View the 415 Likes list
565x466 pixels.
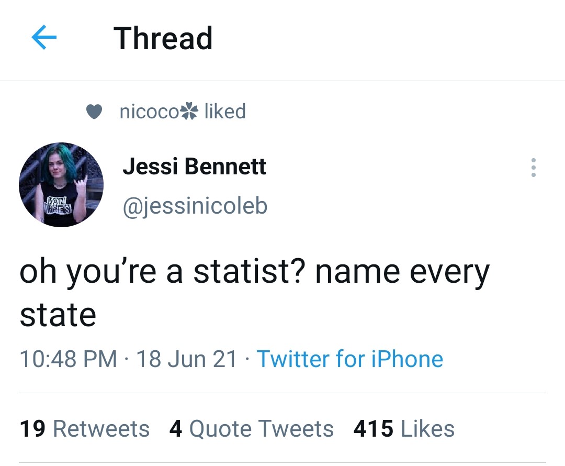pos(404,428)
